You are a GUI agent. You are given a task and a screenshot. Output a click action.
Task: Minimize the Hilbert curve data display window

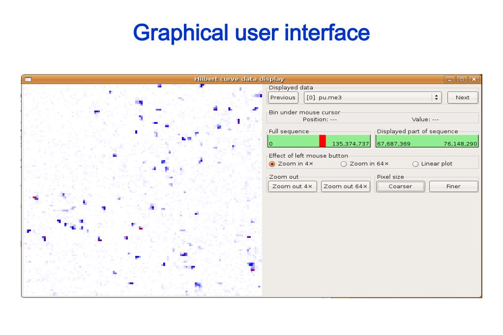coord(449,79)
